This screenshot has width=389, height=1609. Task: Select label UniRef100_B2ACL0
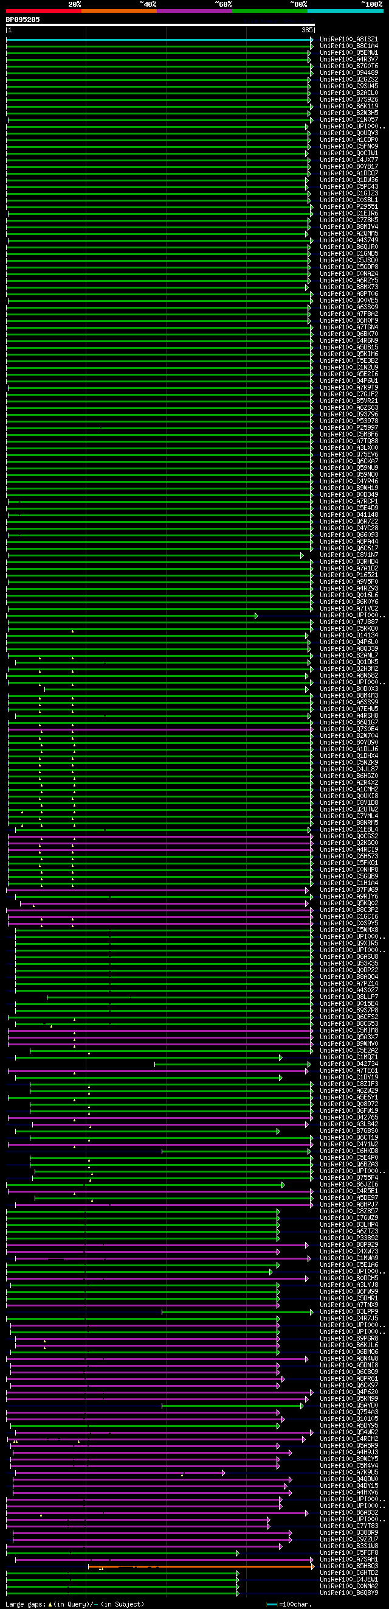(349, 93)
